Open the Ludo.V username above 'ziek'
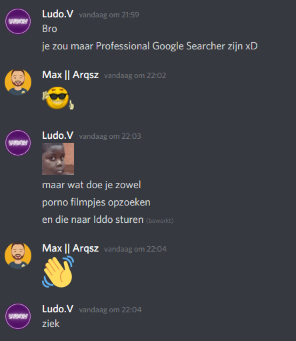 (58, 309)
